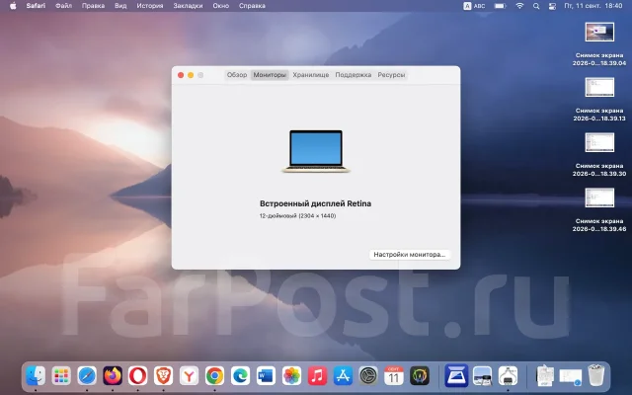Screen dimensions: 632x395
Task: Select screenshot file ending 18.39.13
Action: 599,99
